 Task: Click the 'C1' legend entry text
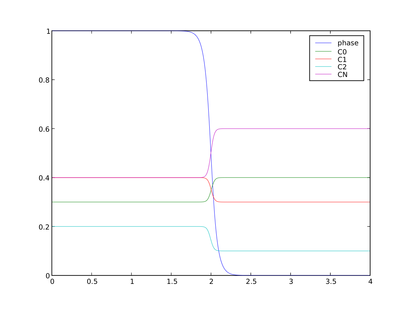click(x=342, y=60)
